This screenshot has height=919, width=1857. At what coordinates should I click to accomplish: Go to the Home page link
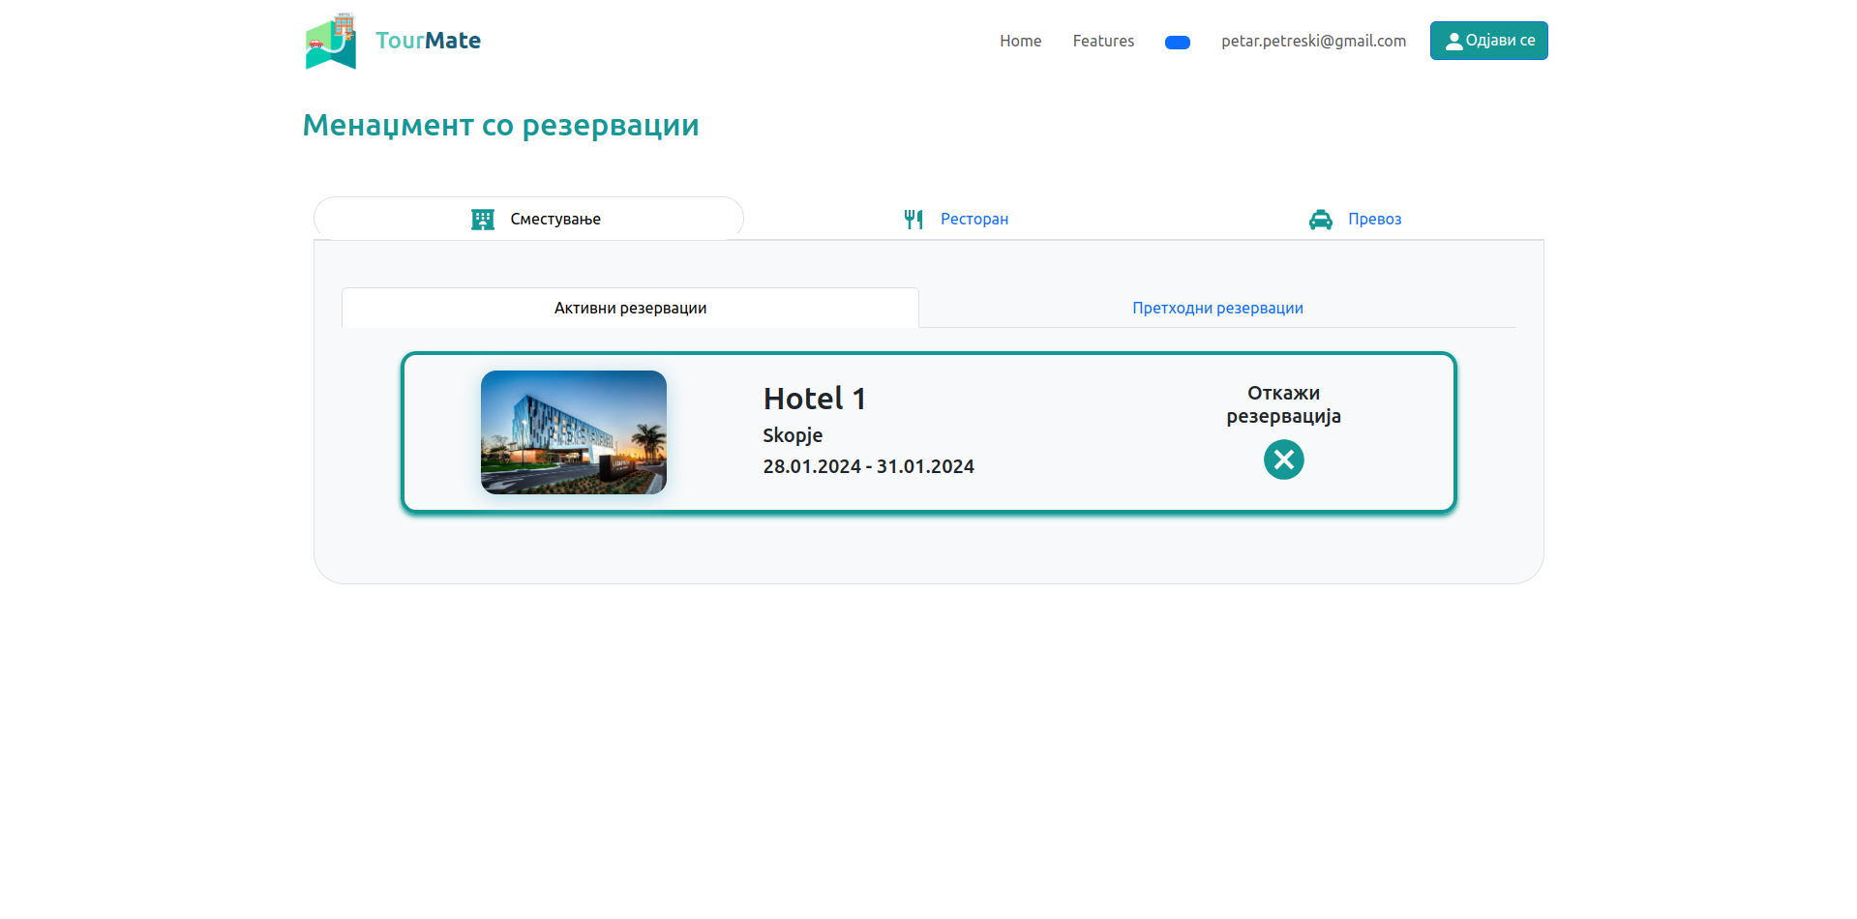pos(1020,41)
